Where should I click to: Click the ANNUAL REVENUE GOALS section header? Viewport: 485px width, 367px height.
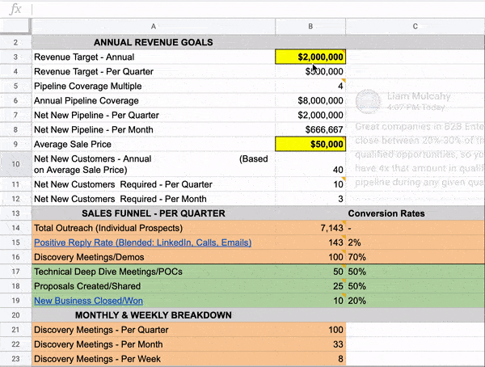[x=154, y=42]
